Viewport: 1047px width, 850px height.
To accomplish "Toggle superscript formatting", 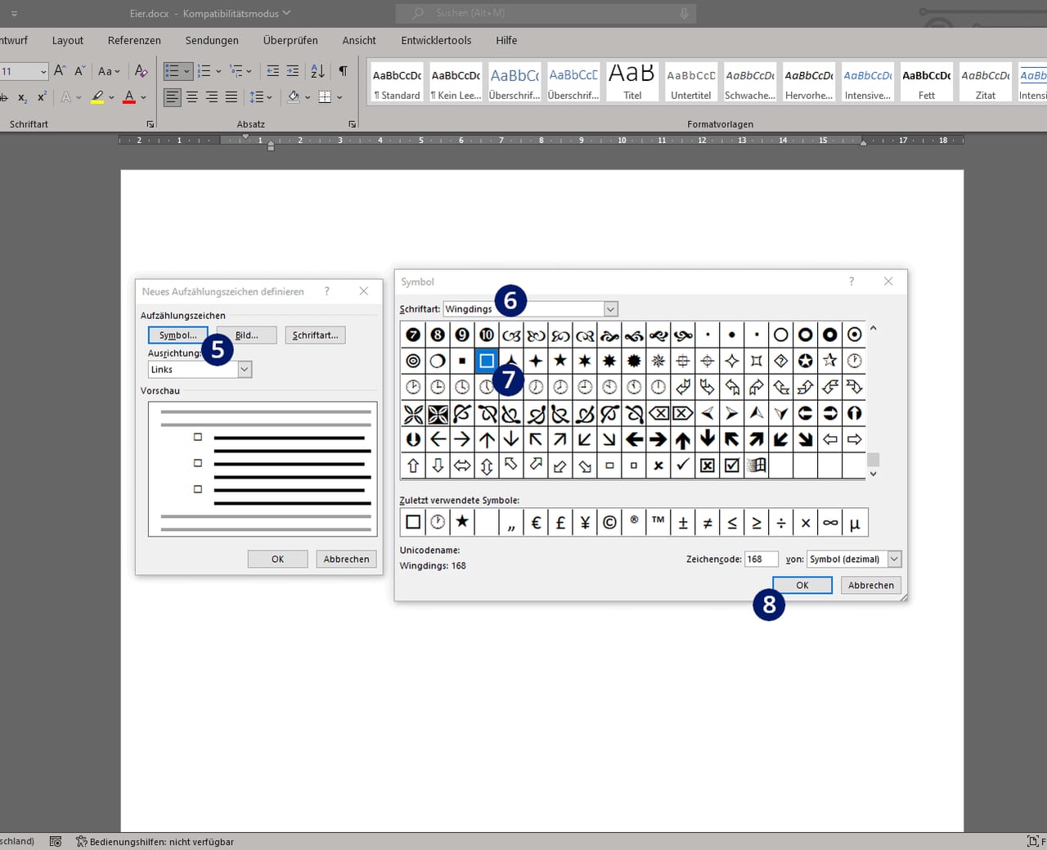I will pyautogui.click(x=42, y=97).
